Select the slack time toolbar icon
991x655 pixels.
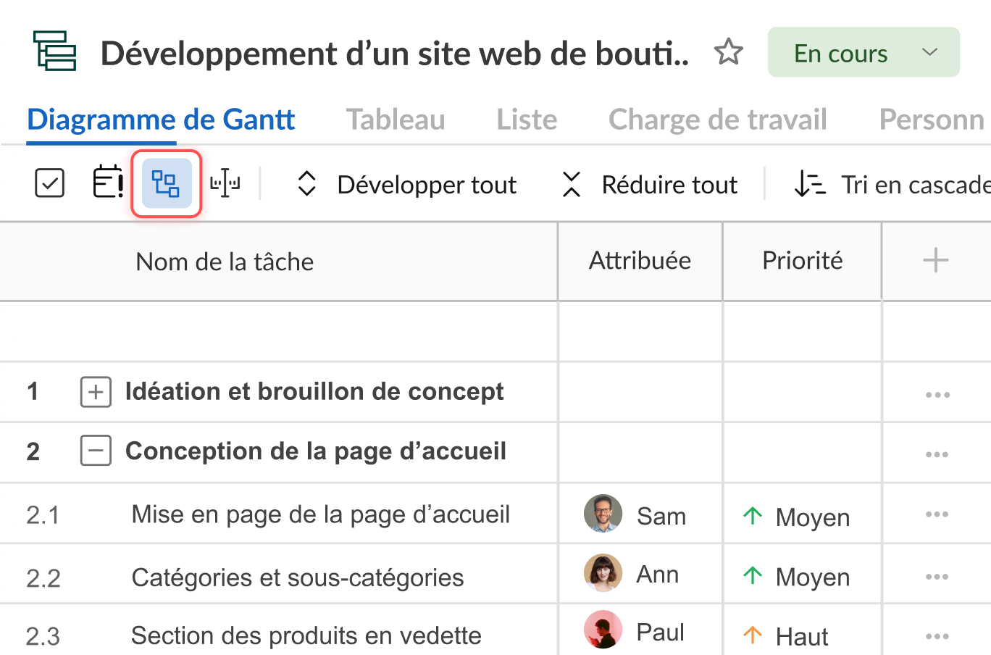tap(225, 183)
